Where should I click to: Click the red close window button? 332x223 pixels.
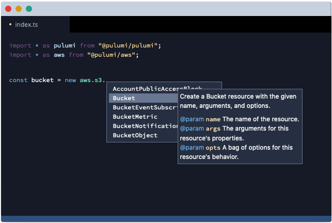click(8, 9)
